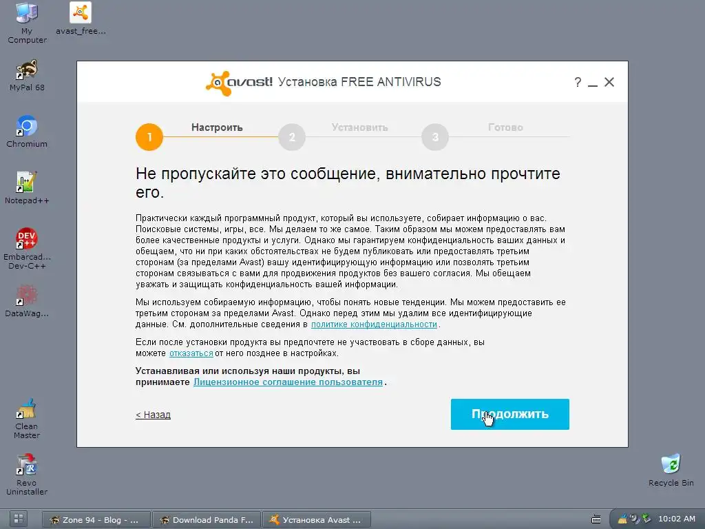The width and height of the screenshot is (705, 529).
Task: Open the 'политике конфиденциальности' link
Action: coord(374,324)
